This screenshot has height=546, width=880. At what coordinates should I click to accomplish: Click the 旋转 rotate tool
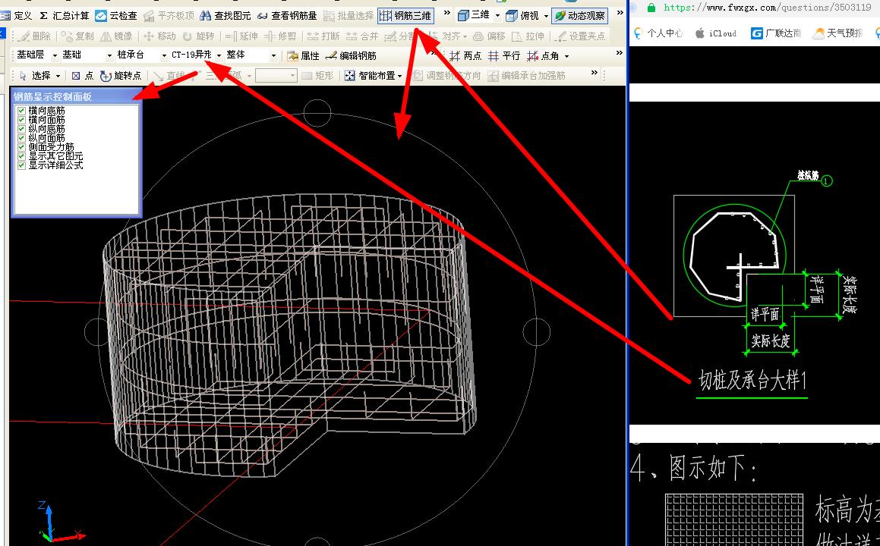199,36
